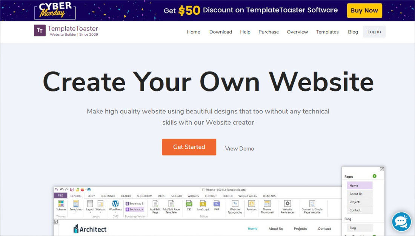Switch to the HEADER ribbon tab
Viewport: 415px width, 236px height.
tap(126, 196)
